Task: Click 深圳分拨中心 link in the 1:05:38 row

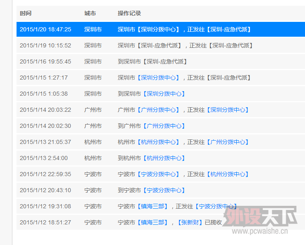Action: pos(164,94)
